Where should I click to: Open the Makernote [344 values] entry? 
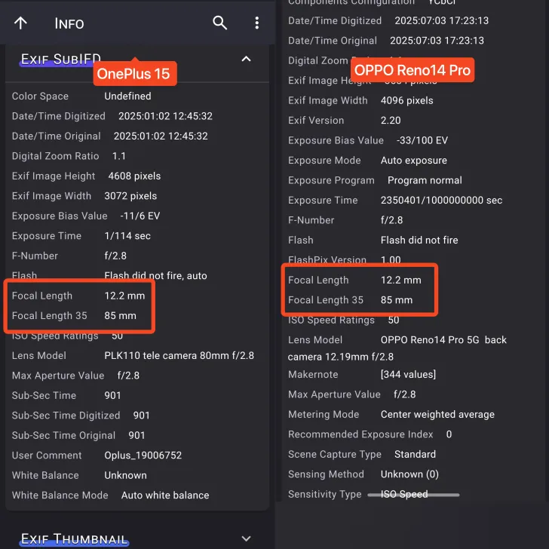point(408,374)
